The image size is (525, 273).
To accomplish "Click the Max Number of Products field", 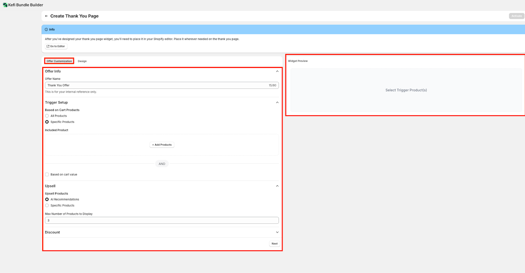I will 161,220.
